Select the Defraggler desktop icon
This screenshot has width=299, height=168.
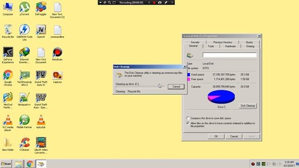click(x=41, y=9)
